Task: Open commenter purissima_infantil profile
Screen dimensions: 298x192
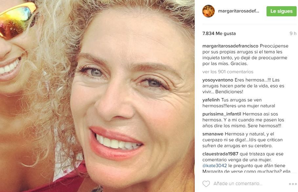Action: (x=222, y=114)
